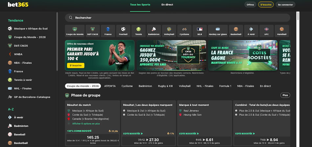This screenshot has height=147, width=312.
Task: Click Mexique (v Afrique du Sud) selection
Action: click(x=88, y=111)
